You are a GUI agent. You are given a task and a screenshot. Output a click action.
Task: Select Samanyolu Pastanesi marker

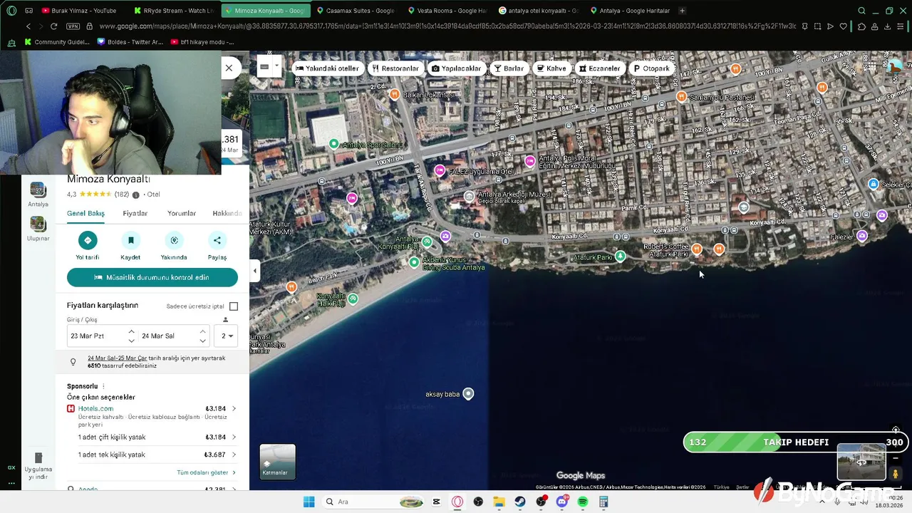[681, 96]
